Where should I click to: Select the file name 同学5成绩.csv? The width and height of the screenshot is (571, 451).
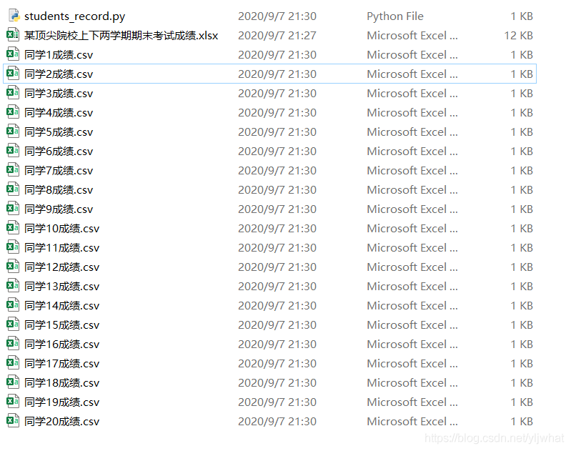point(59,132)
